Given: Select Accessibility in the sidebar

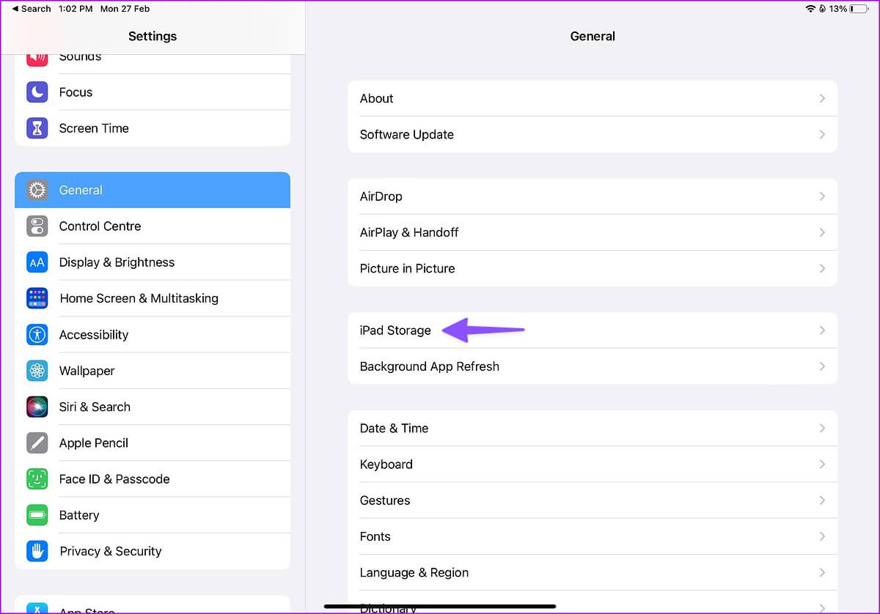Looking at the screenshot, I should point(153,335).
